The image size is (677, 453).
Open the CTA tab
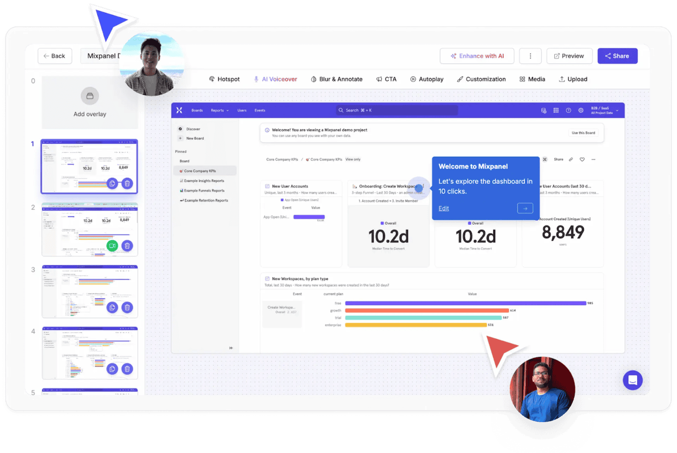point(386,79)
